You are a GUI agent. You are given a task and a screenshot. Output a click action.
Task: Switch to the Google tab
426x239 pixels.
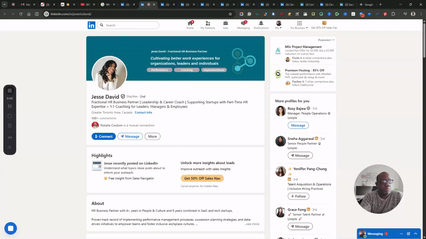pos(367,4)
